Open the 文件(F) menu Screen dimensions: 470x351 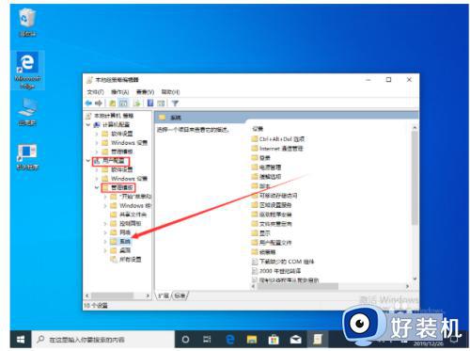tap(95, 92)
